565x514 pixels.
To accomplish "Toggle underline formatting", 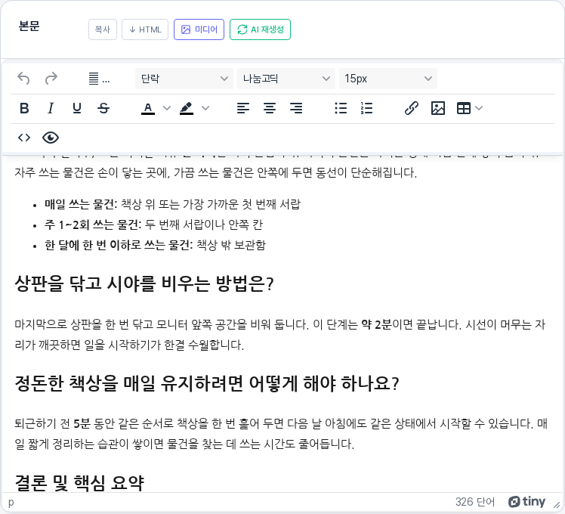I will [77, 108].
